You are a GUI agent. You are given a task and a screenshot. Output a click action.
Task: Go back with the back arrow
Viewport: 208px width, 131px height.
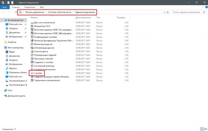(3, 12)
